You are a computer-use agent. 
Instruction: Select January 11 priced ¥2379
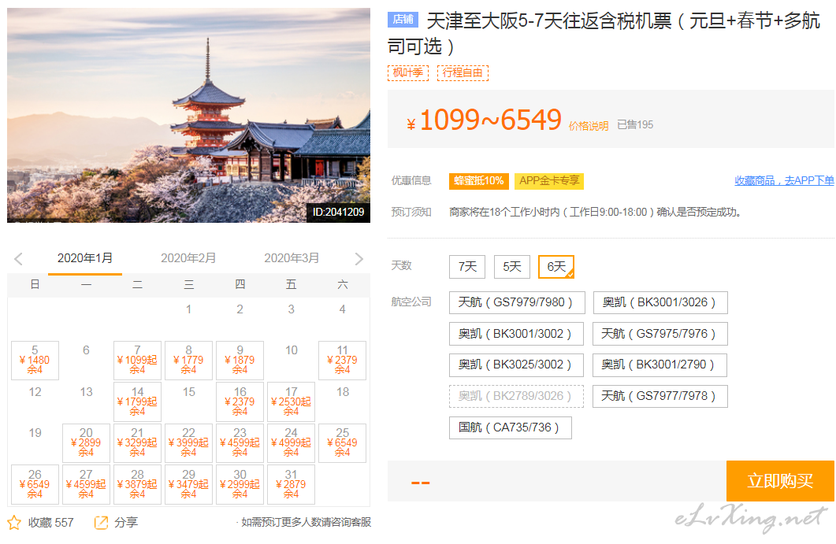342,361
